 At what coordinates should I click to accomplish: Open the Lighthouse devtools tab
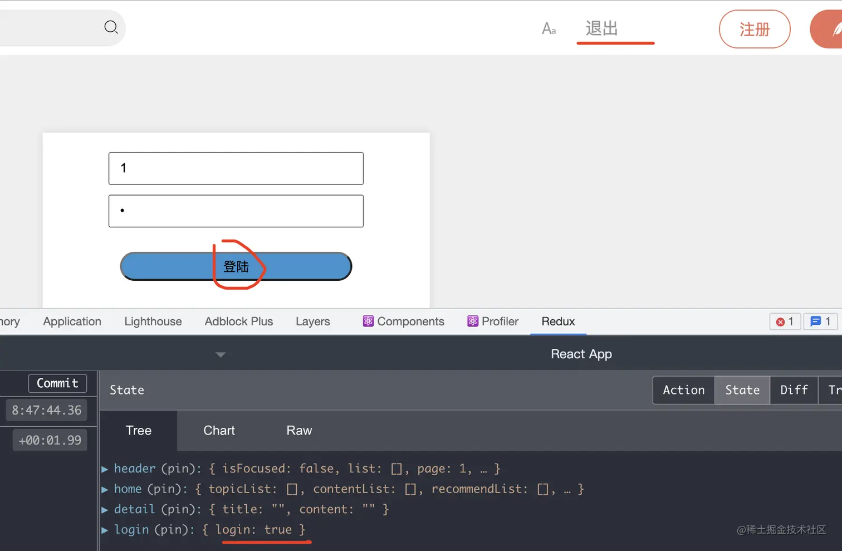pos(153,321)
